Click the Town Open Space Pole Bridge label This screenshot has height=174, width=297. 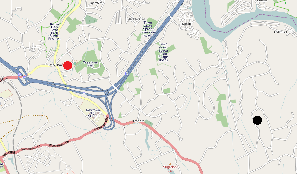(163, 52)
